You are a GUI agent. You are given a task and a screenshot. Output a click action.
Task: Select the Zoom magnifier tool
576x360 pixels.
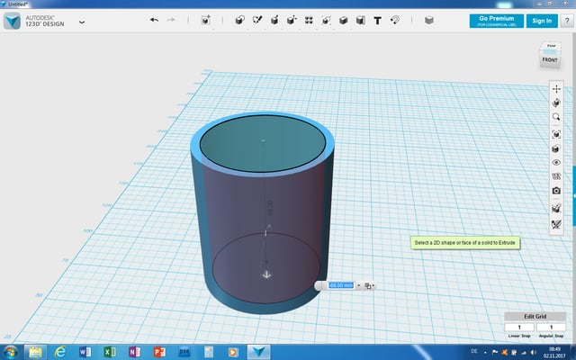tap(556, 117)
